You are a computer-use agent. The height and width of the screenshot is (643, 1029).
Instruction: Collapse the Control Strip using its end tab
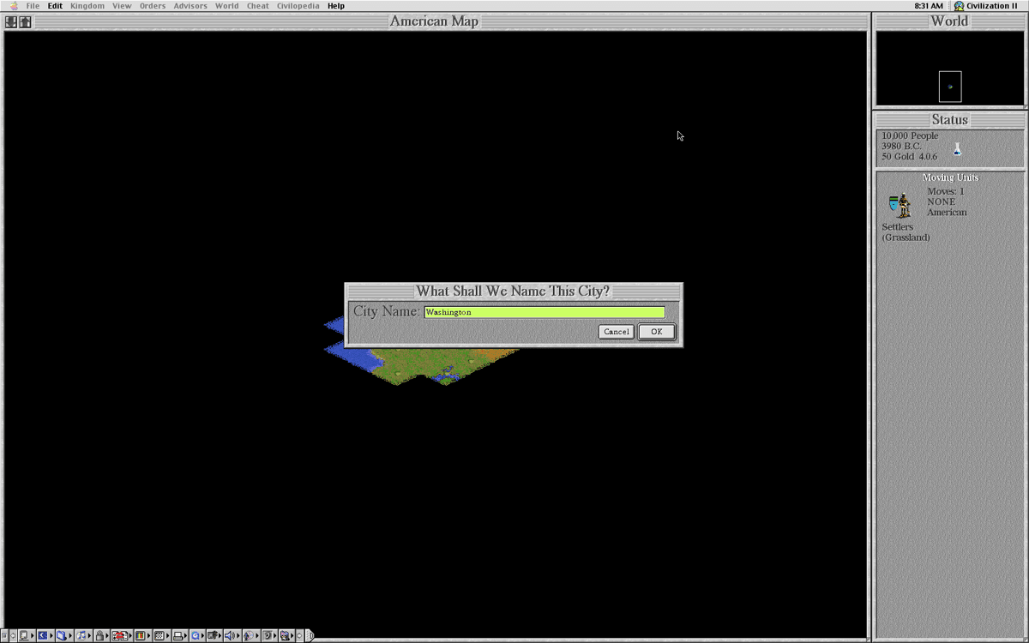tap(310, 635)
